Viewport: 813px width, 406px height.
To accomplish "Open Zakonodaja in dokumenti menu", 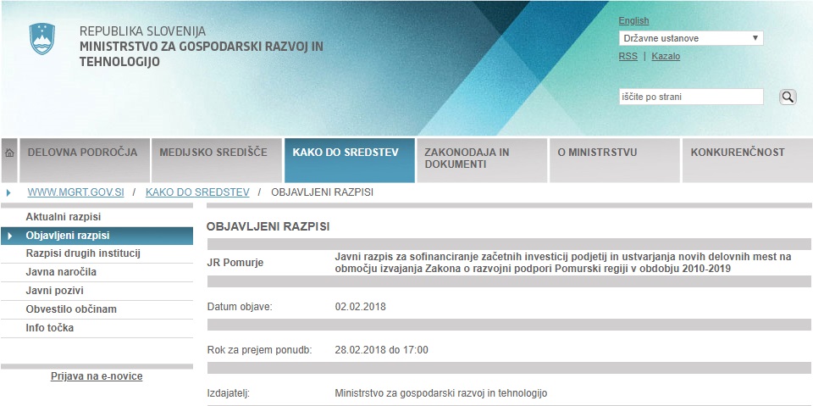I will (x=482, y=160).
